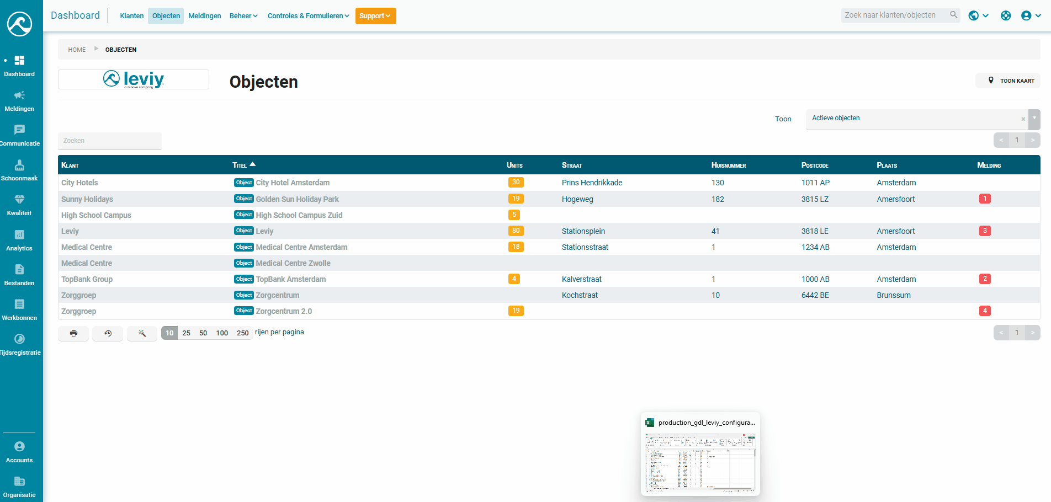The width and height of the screenshot is (1051, 502).
Task: Click next page arrow below the table
Action: tap(1032, 333)
